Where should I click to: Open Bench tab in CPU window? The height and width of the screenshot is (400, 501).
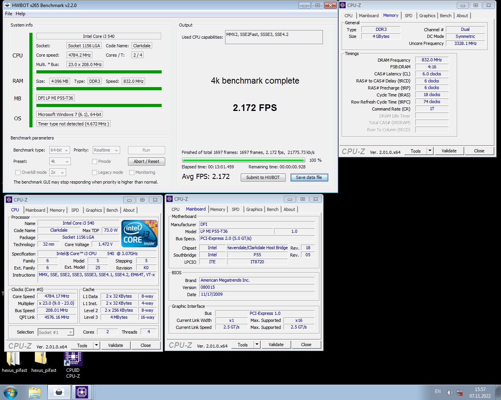(112, 210)
